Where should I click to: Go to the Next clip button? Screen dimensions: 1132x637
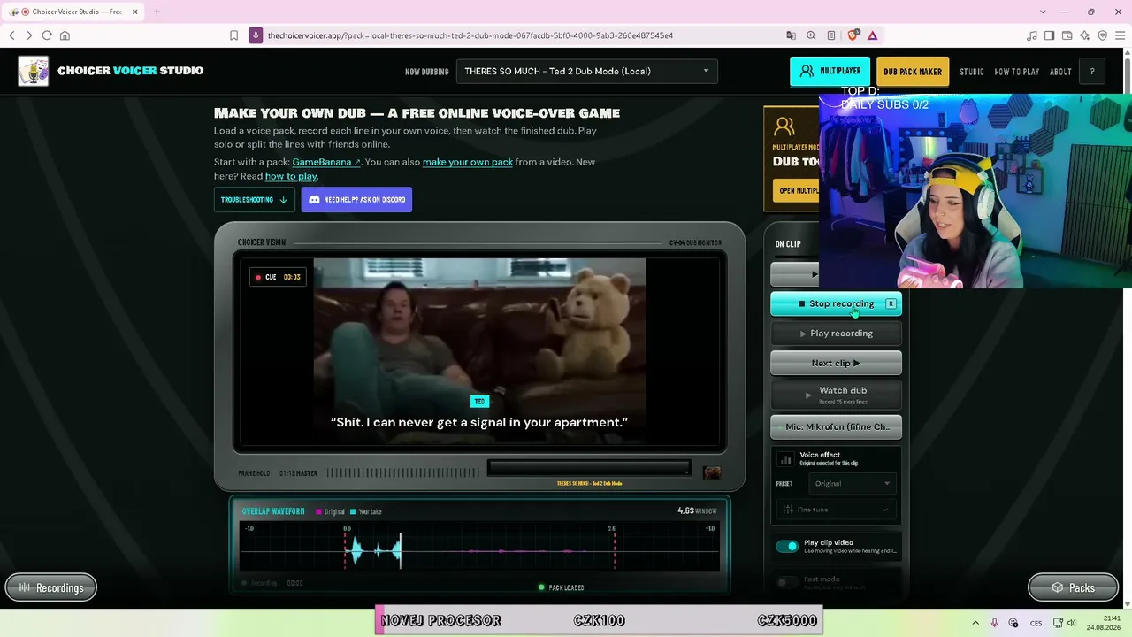836,363
